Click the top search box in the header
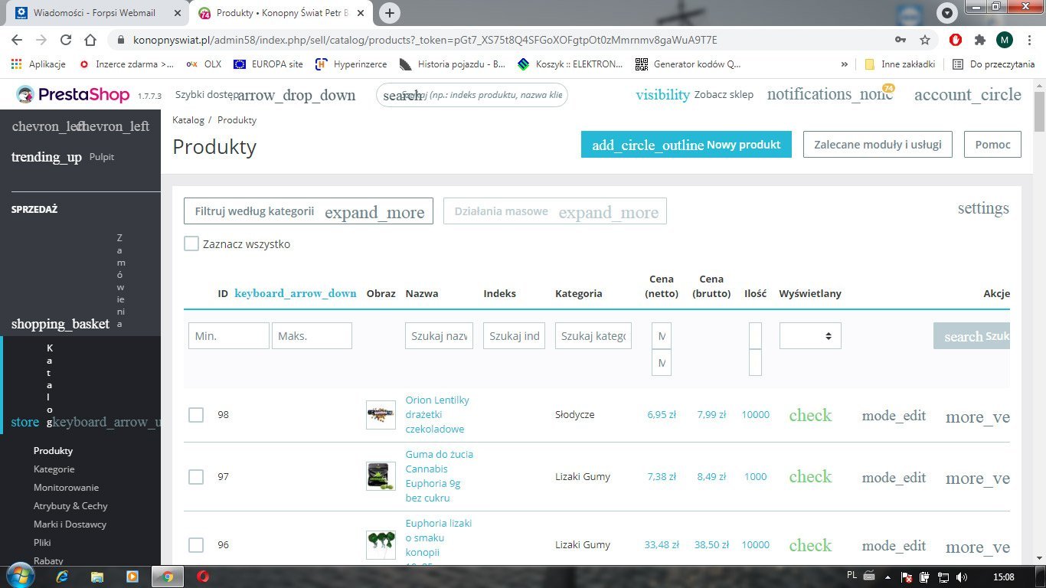Screen dimensions: 1046x588 [x=472, y=95]
